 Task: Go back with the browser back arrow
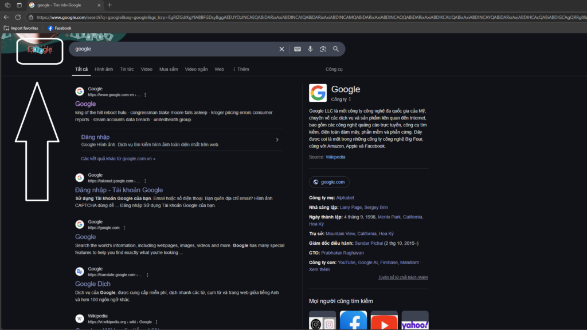tap(6, 17)
